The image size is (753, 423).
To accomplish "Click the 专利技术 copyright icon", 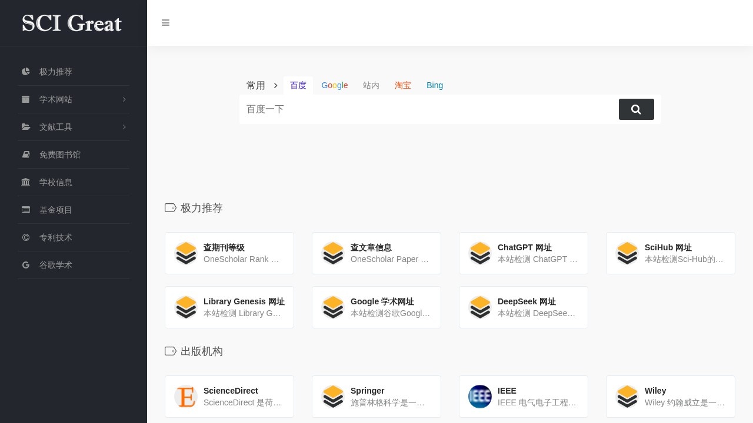I will coord(26,237).
